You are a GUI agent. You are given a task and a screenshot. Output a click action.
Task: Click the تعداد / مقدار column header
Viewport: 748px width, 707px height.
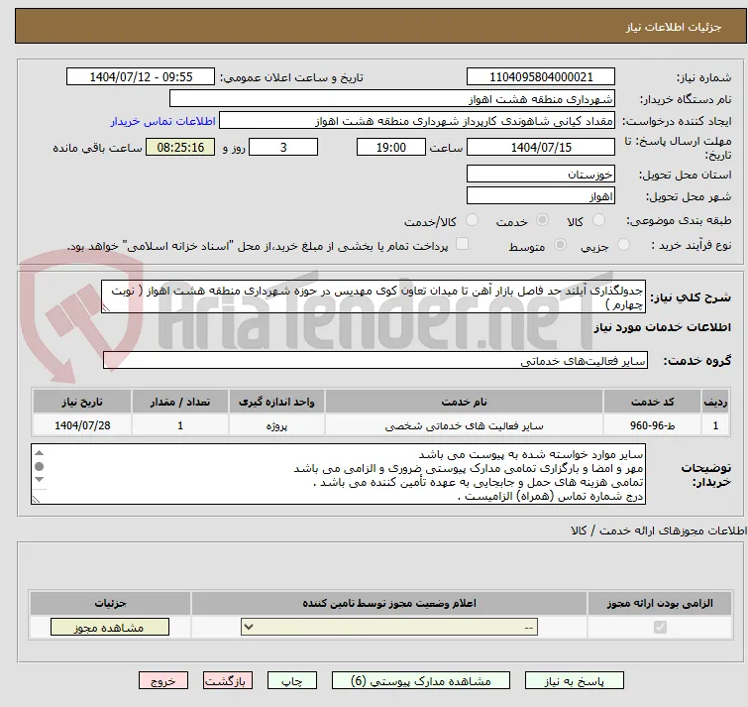point(180,402)
